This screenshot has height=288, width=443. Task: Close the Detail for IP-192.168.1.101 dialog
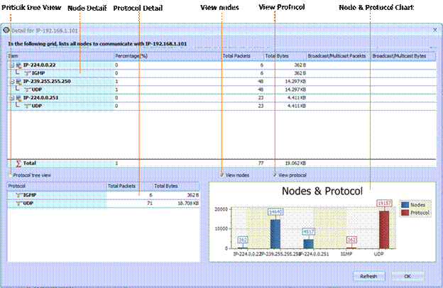point(434,30)
